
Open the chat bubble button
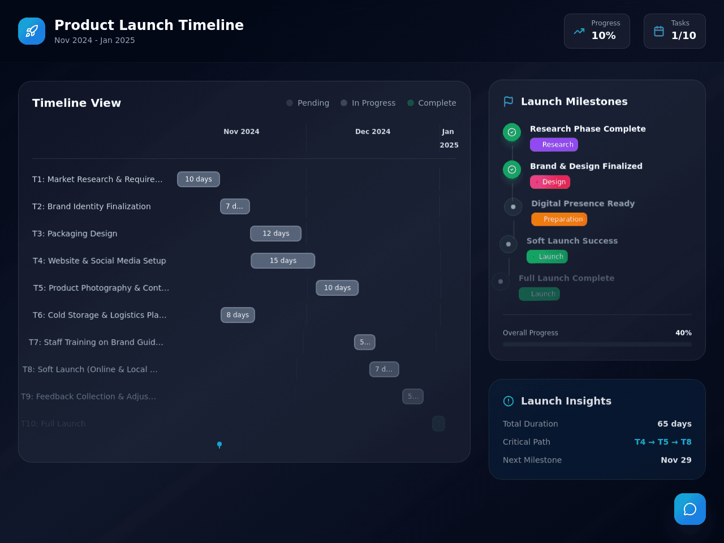pyautogui.click(x=690, y=509)
